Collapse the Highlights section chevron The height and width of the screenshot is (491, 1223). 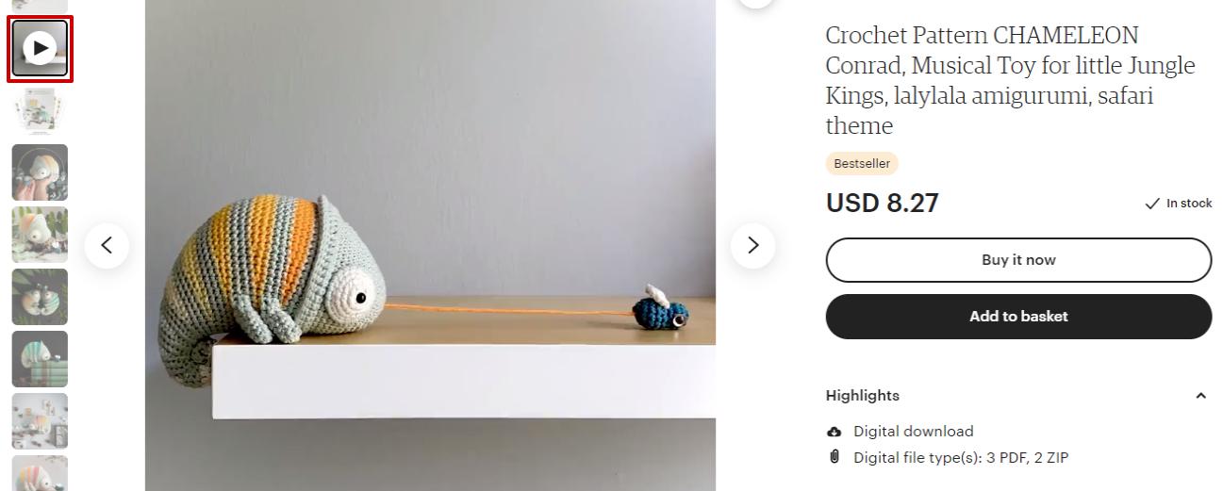click(1200, 396)
